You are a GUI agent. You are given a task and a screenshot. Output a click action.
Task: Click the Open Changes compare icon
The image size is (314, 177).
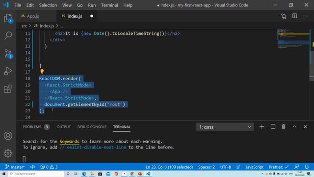(284, 16)
